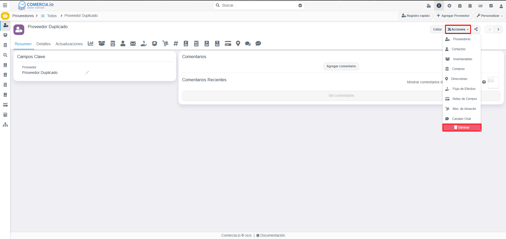Open the hamburger main menu
This screenshot has height=239, width=506.
5,5
